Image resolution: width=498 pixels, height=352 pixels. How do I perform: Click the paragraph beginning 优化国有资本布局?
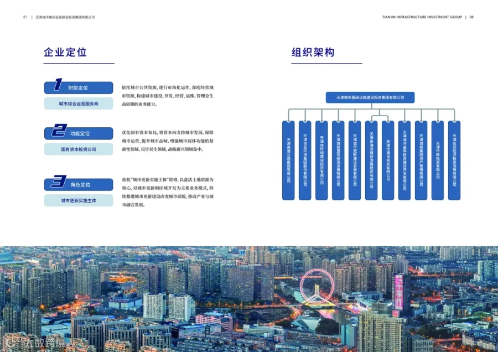coord(168,141)
